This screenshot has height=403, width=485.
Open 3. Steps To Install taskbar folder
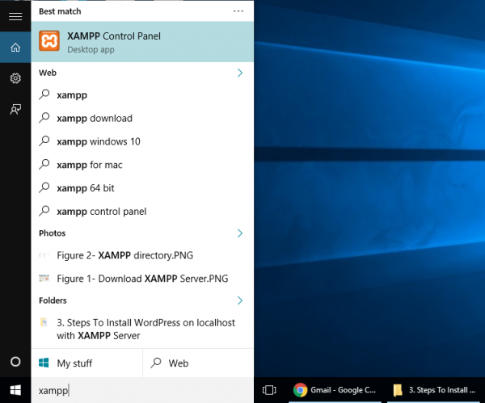435,390
